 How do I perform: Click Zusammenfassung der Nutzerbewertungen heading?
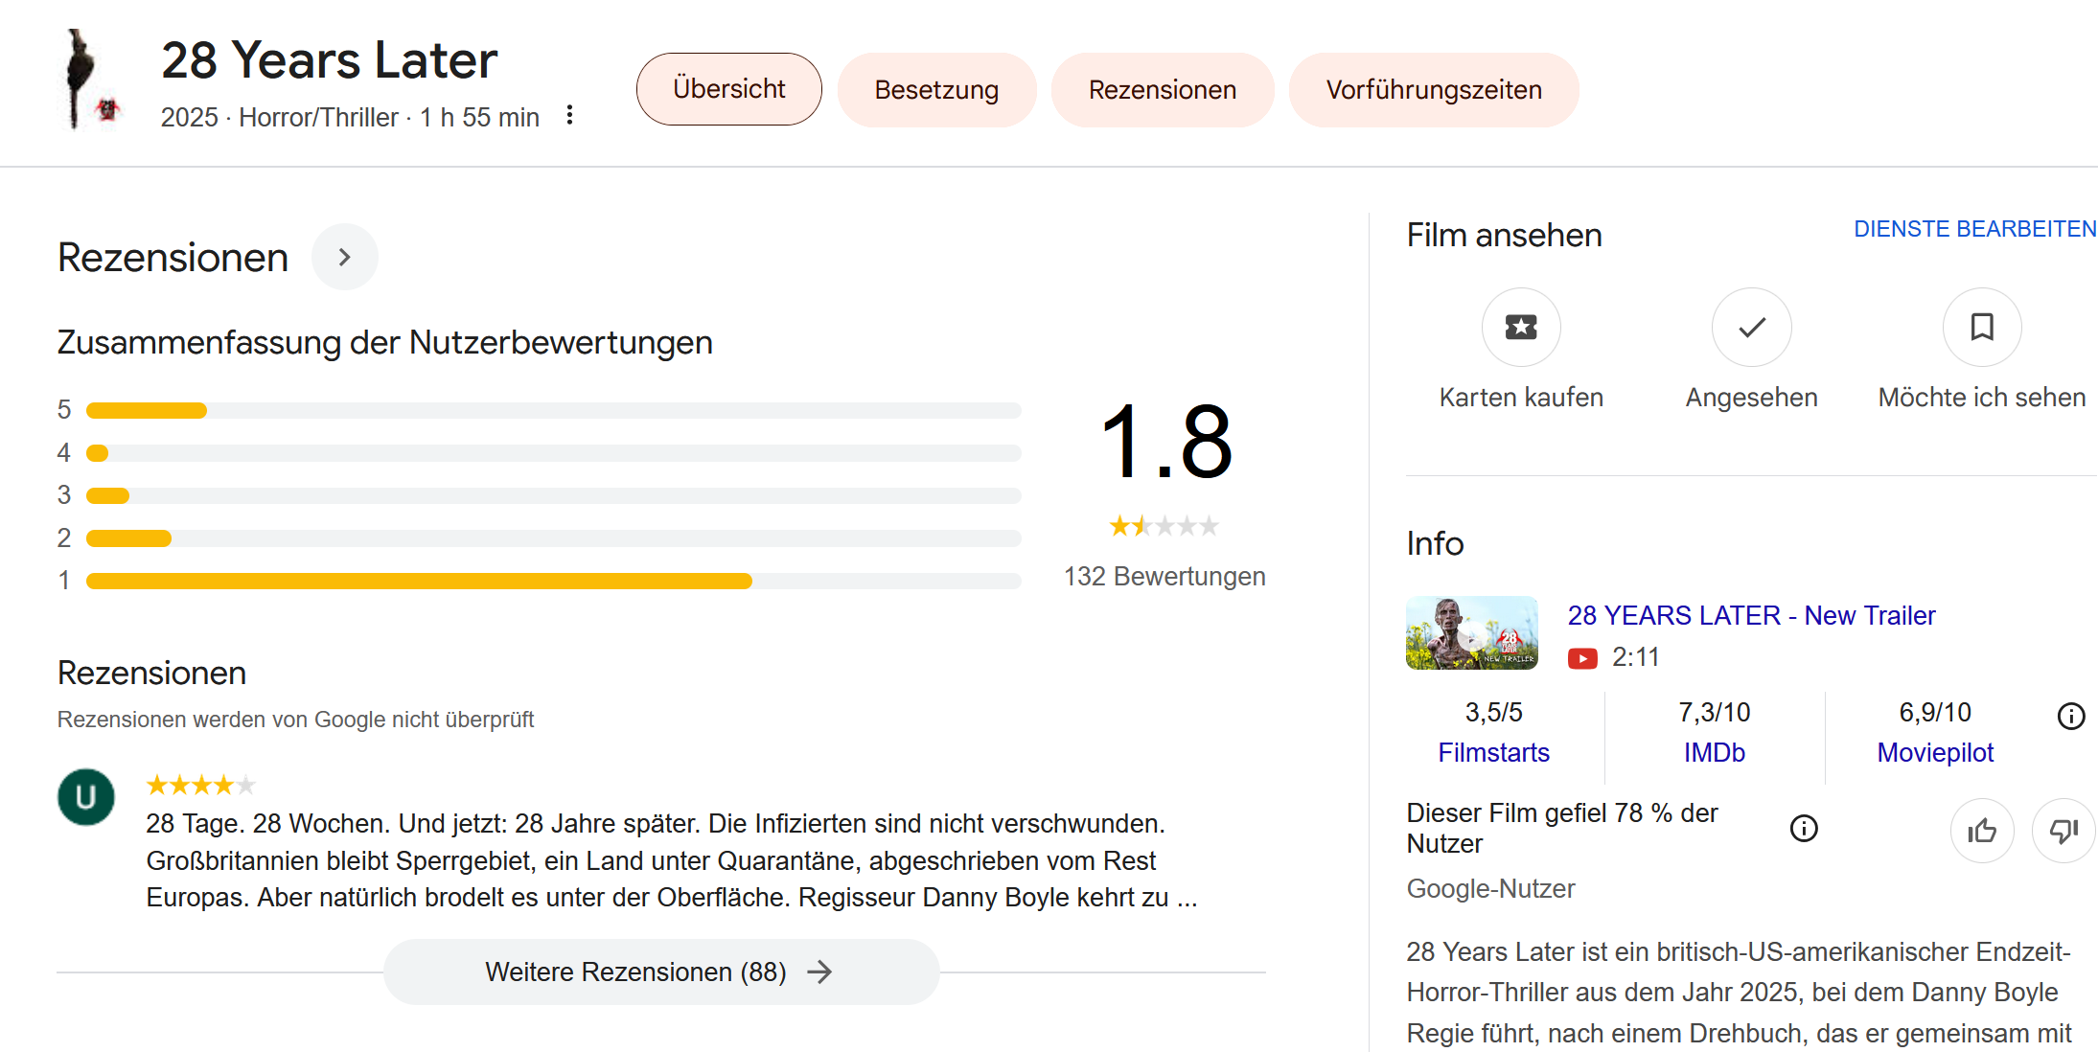click(384, 342)
